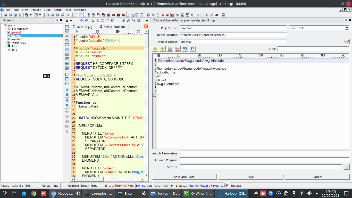Viewport: 352px width, 198px height.
Task: Click the Save and Close button
Action: pos(184,177)
